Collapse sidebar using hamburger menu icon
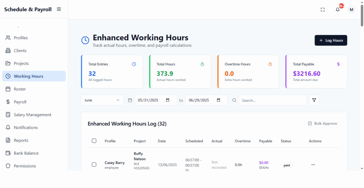This screenshot has width=364, height=188. coord(59,9)
